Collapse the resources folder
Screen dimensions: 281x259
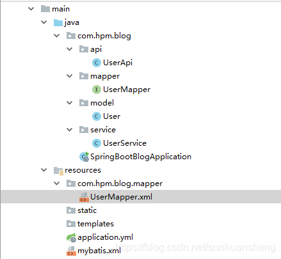click(x=44, y=170)
